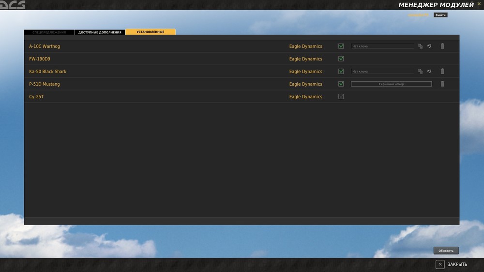Select the Ka-50 Black Shark module name

pyautogui.click(x=47, y=71)
